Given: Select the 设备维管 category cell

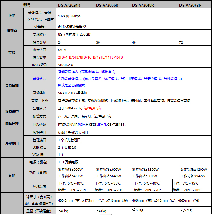Looking at the screenshot, I should (x=12, y=112).
